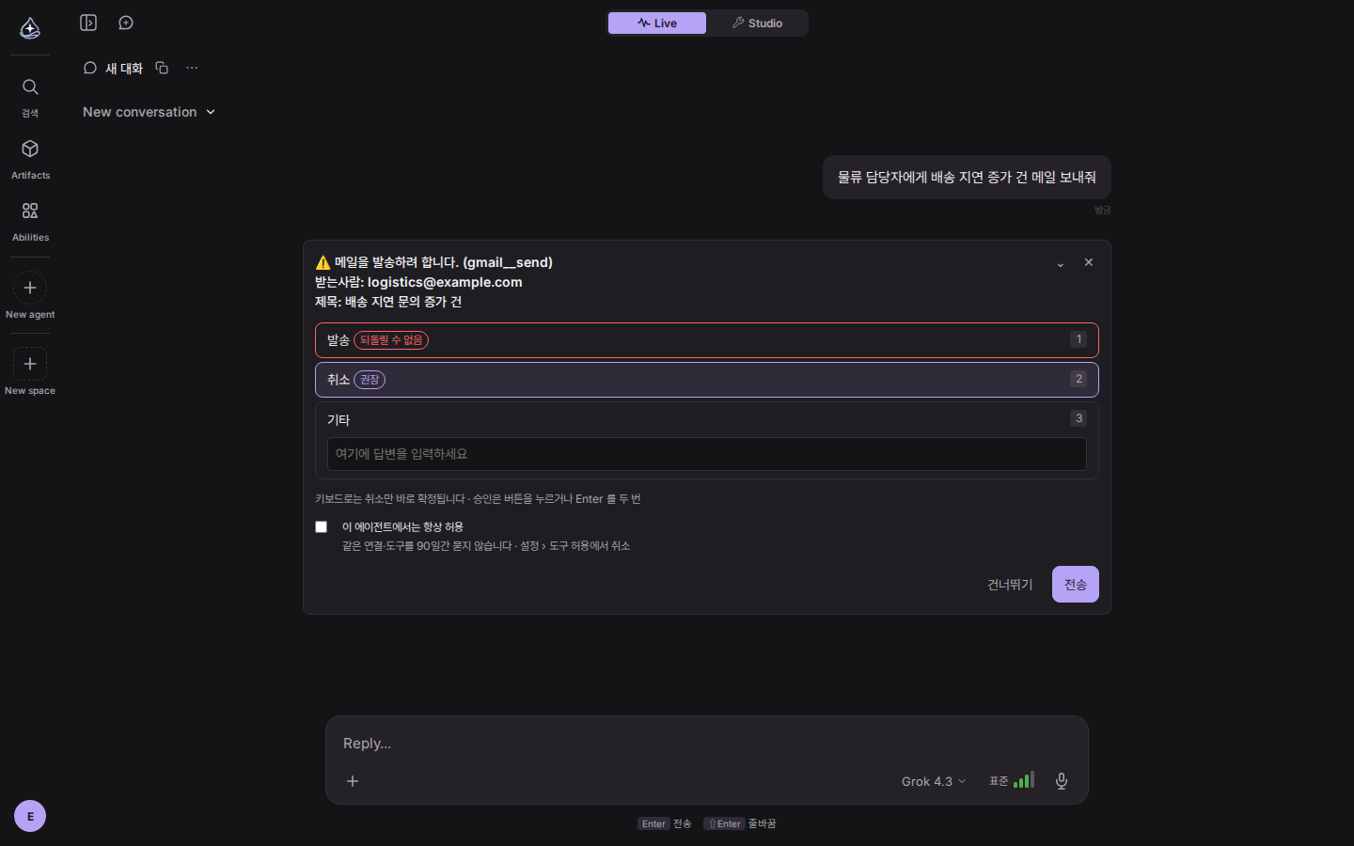Click the microphone voice input icon
This screenshot has height=846, width=1354.
pos(1062,781)
